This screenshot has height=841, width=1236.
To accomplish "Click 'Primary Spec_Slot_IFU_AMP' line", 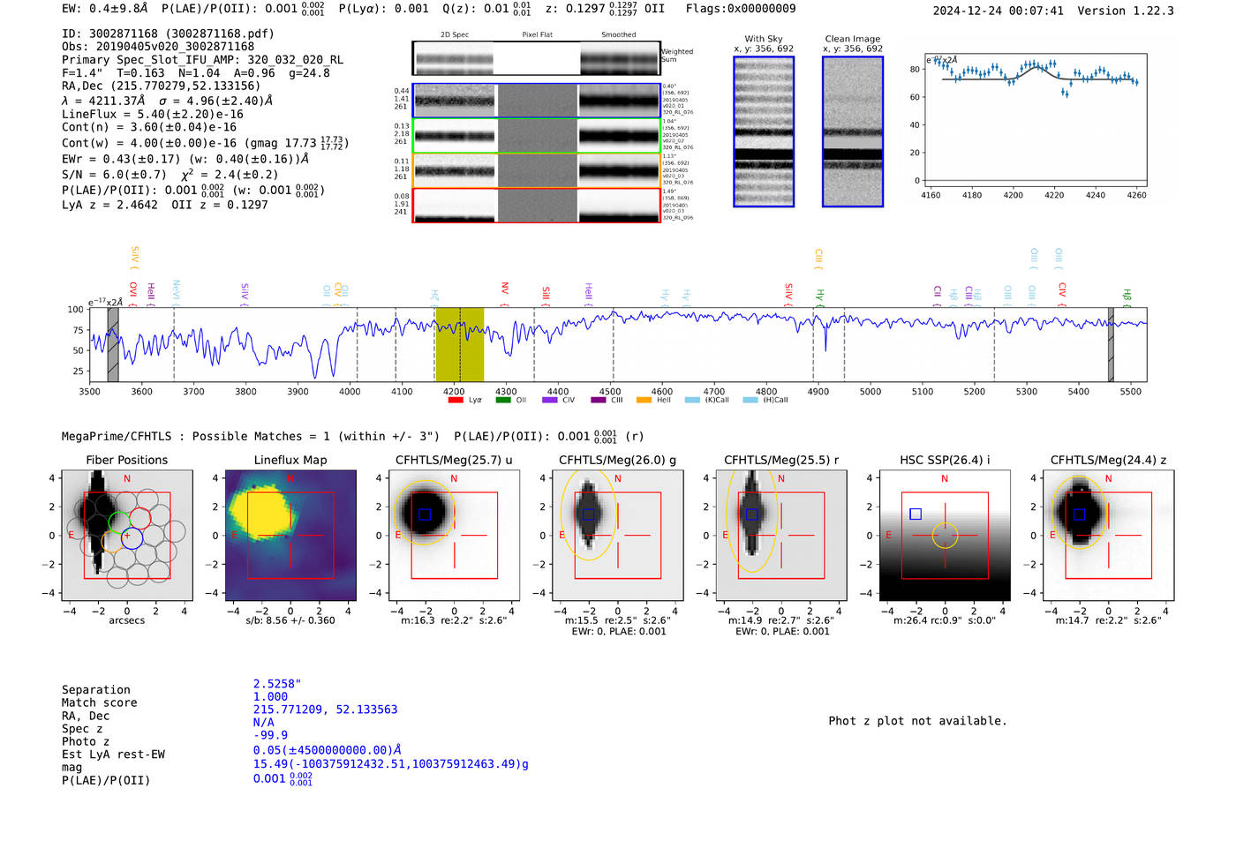I will coord(202,60).
